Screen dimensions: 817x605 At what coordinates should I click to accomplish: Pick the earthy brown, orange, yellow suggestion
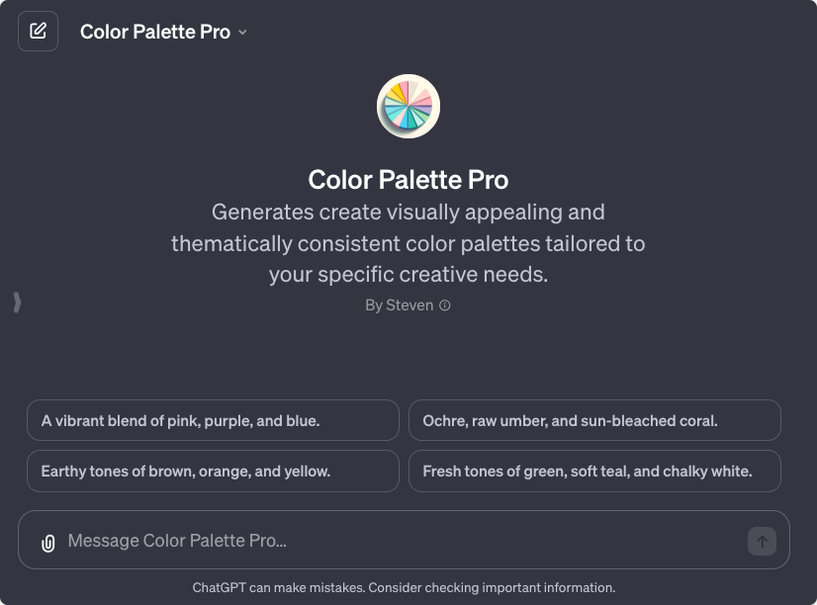point(215,471)
